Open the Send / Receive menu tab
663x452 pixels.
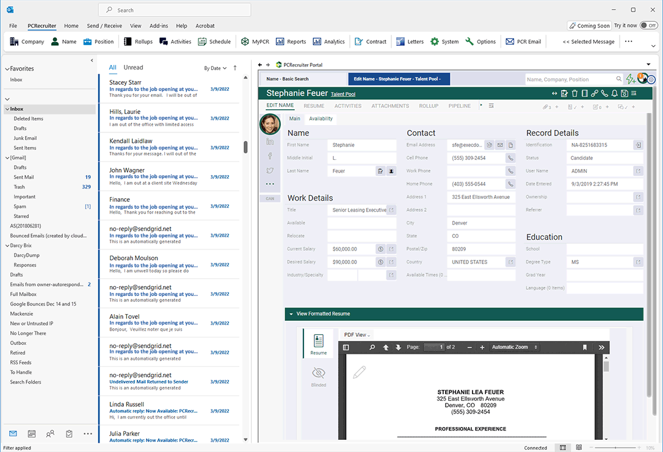[x=104, y=26]
